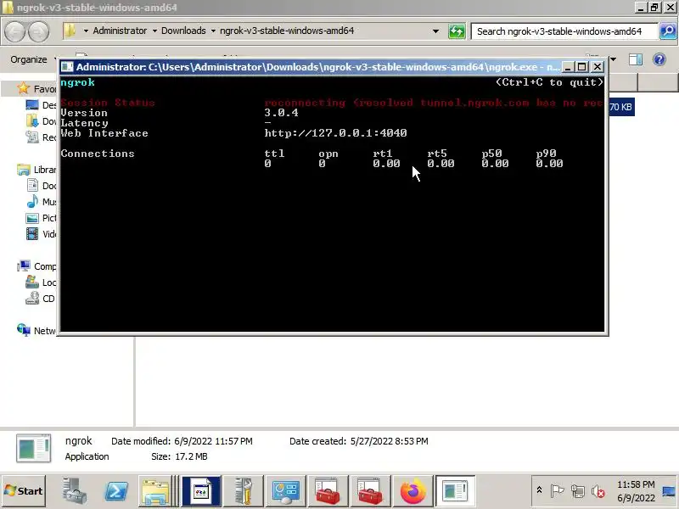Select Favorites in the navigation pane
Image resolution: width=679 pixels, height=509 pixels.
tap(36, 89)
